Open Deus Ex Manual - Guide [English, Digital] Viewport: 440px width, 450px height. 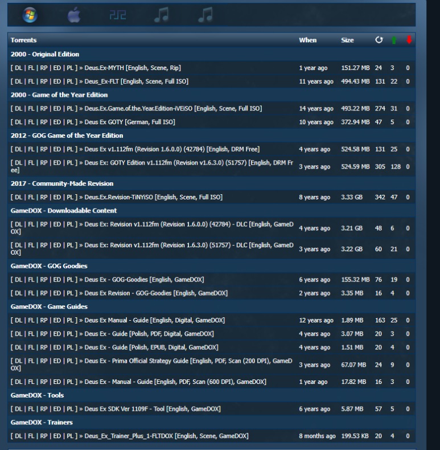click(155, 320)
